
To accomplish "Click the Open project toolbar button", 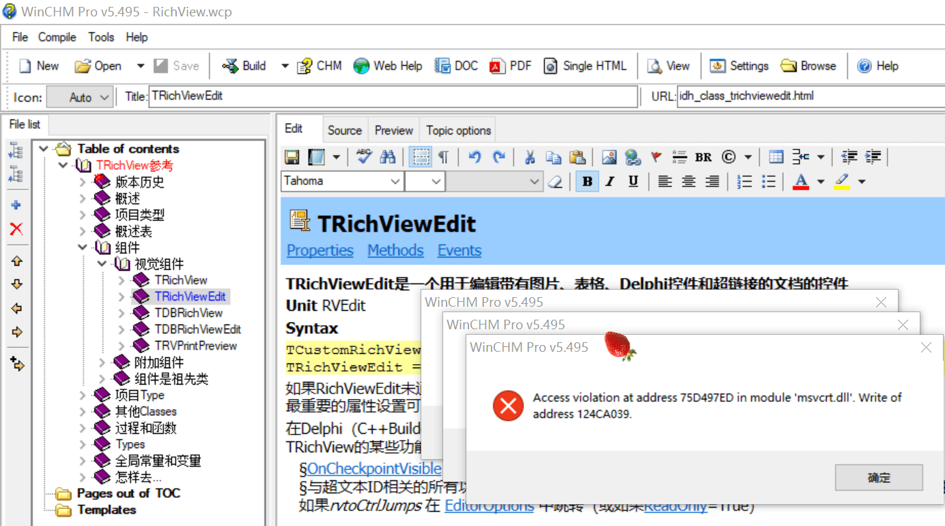I will (98, 66).
